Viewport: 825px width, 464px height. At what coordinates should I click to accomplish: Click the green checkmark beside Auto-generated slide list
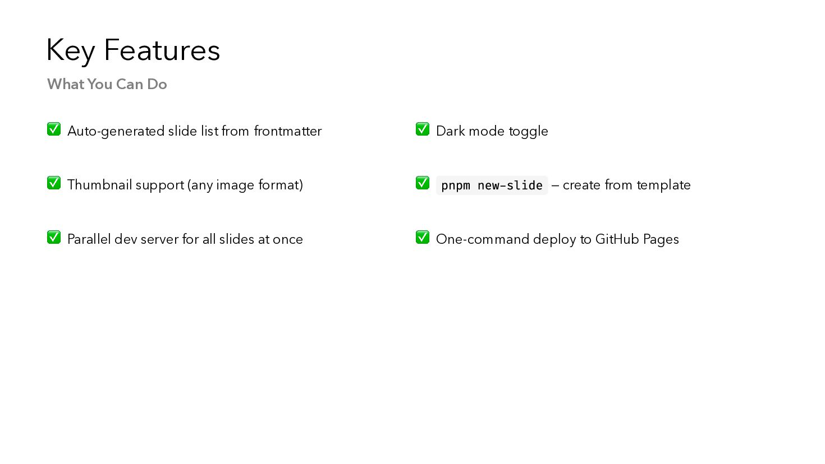click(54, 129)
